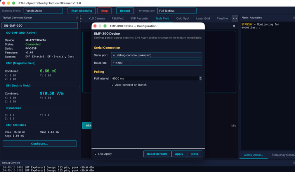Click the Close button in the dialog
Screen dimensions: 295x172
(x=194, y=154)
